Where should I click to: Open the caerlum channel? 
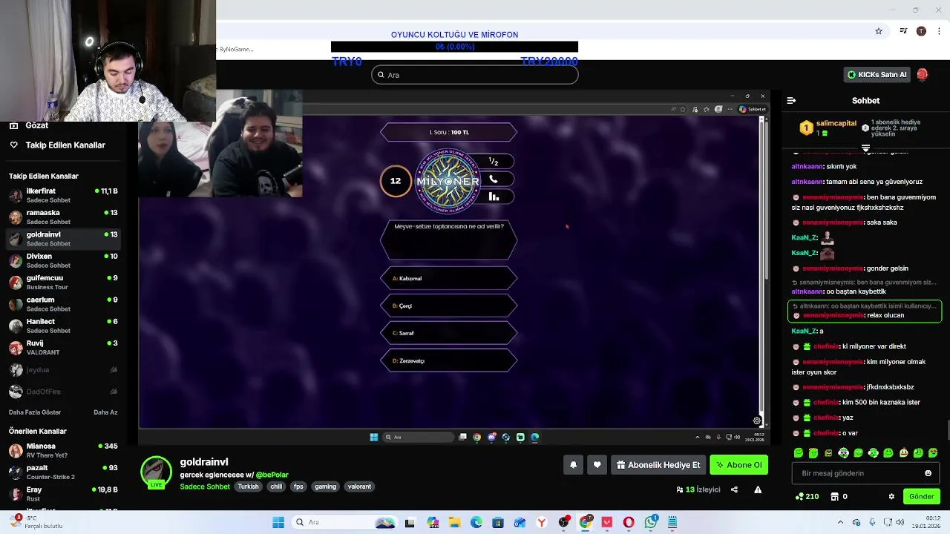point(63,303)
